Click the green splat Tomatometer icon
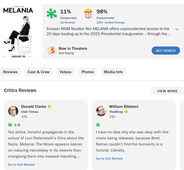This screenshot has height=170, width=184. [x=52, y=14]
